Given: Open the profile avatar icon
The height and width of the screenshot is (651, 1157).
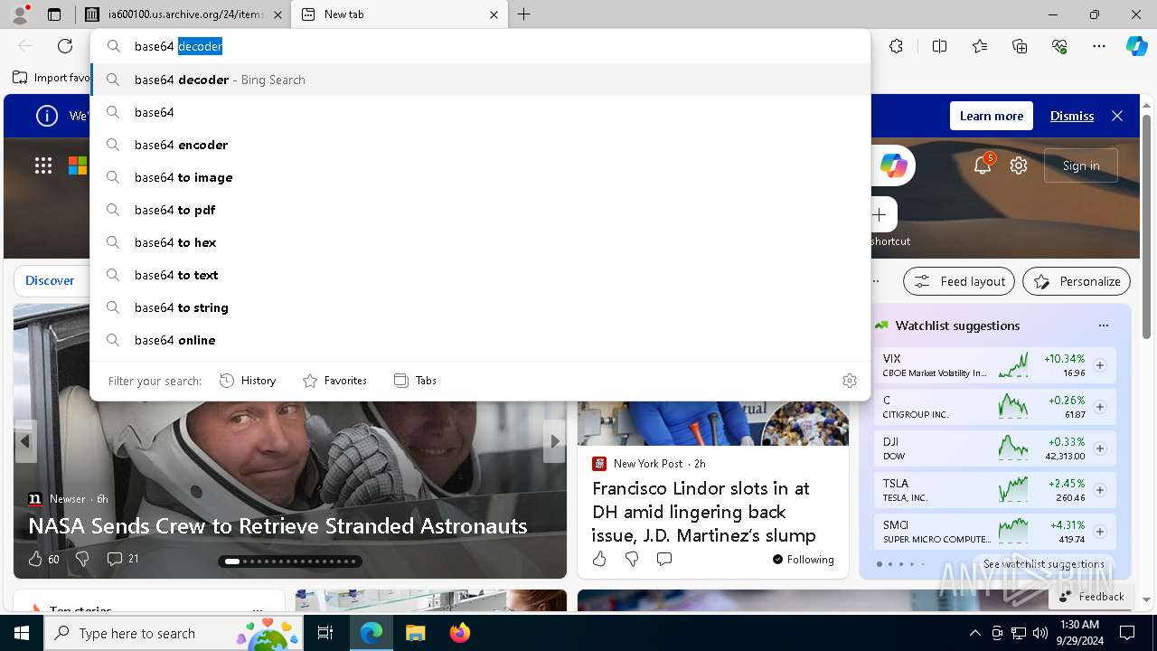Looking at the screenshot, I should click(x=20, y=14).
